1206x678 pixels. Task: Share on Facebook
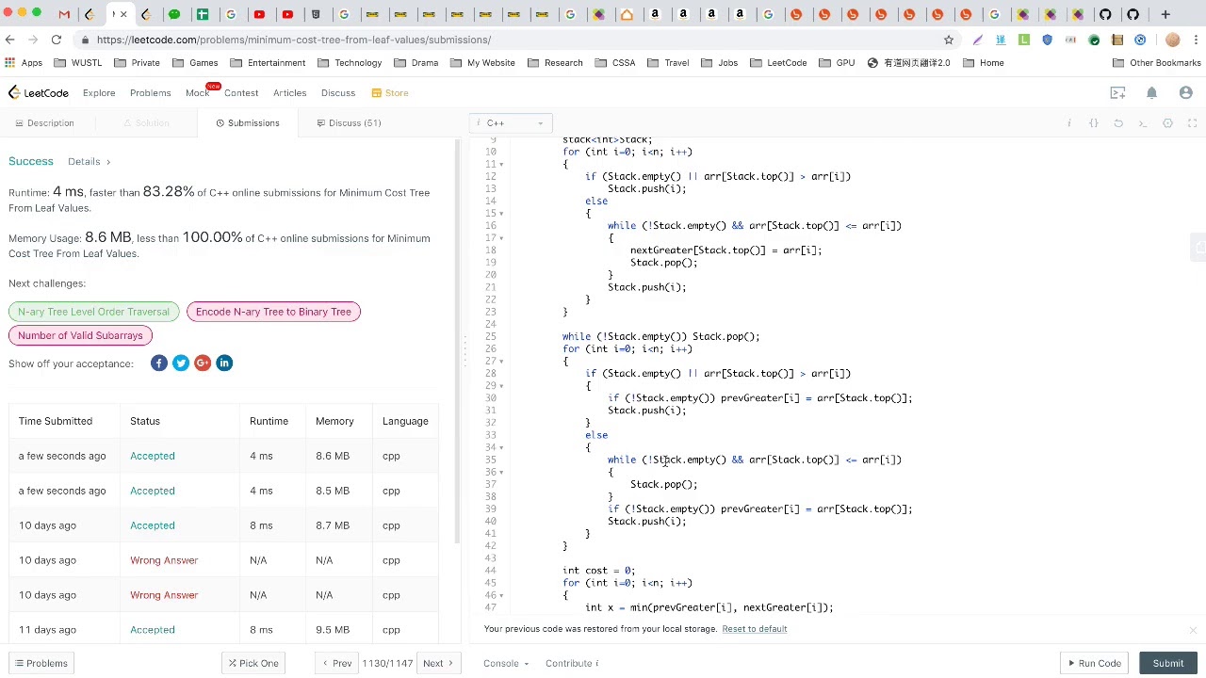(x=158, y=363)
